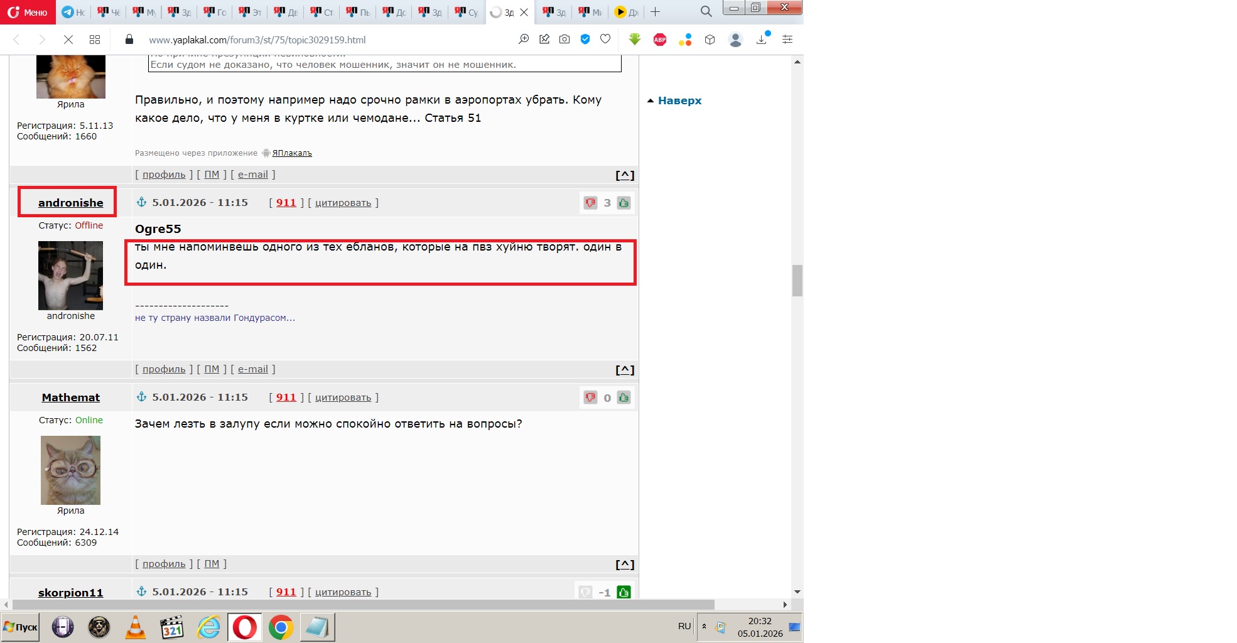Launch VLC media player from taskbar
This screenshot has height=643, width=1237.
point(135,627)
